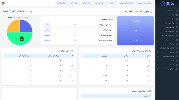Select حساب مشتریان in the sidebar
Image resolution: width=179 pixels, height=100 pixels.
pyautogui.click(x=170, y=40)
